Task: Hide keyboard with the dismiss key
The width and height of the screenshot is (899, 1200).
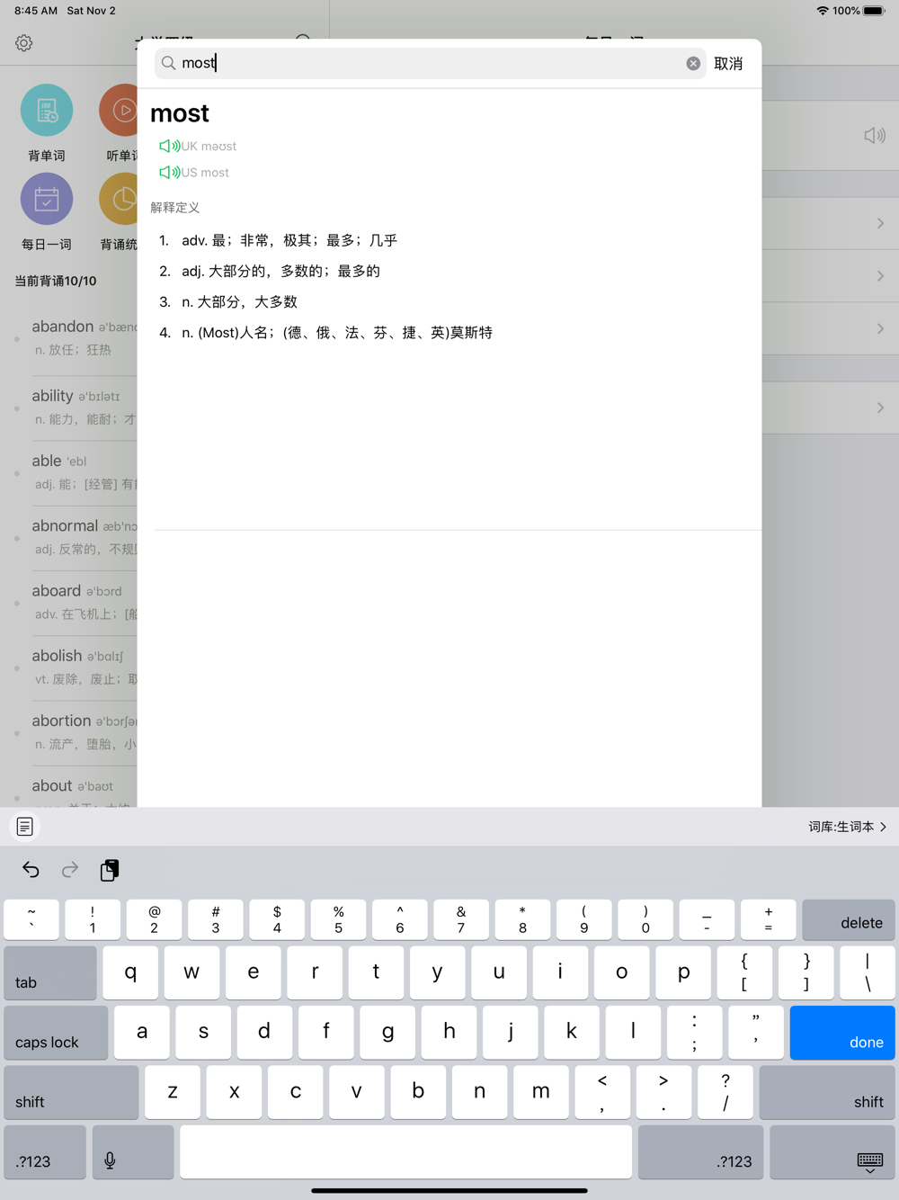Action: coord(832,1152)
